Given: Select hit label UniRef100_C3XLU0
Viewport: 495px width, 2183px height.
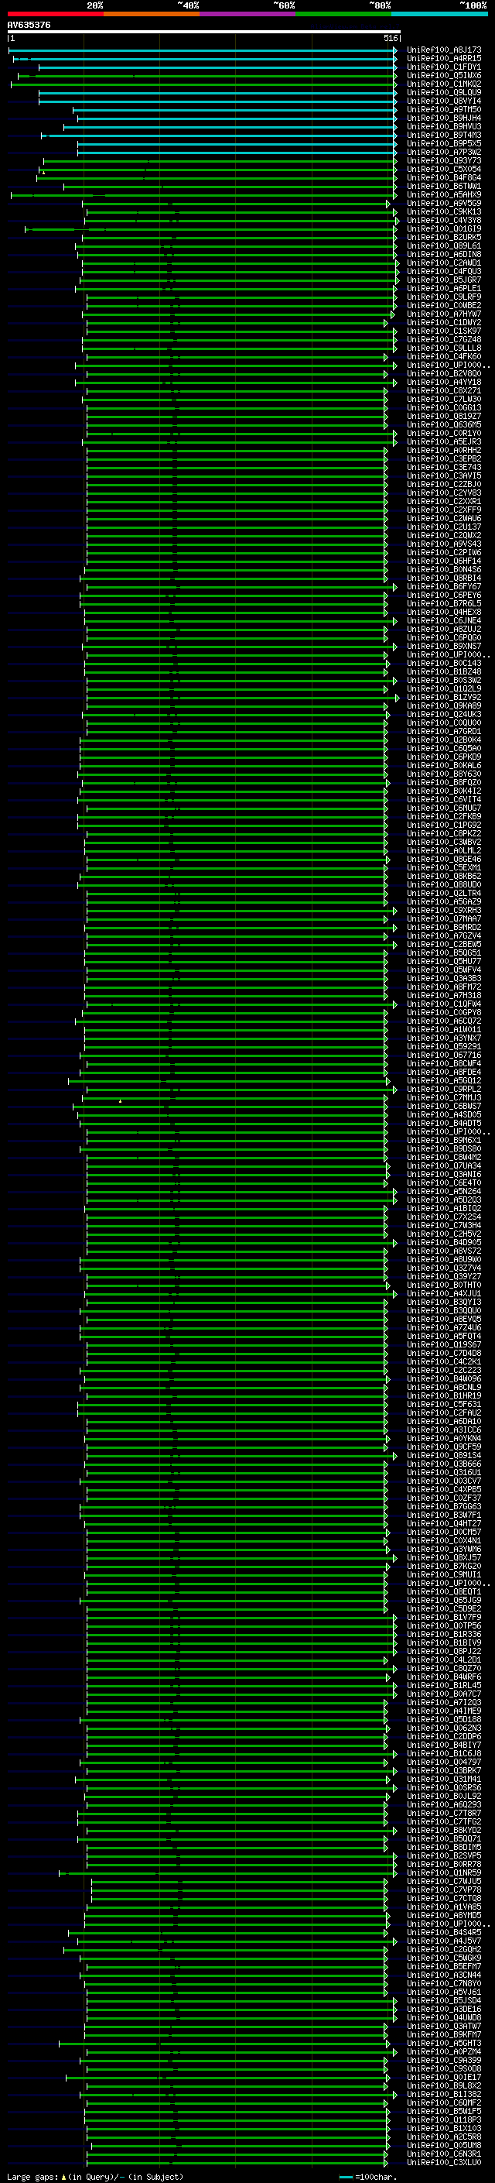Looking at the screenshot, I should 444,2162.
